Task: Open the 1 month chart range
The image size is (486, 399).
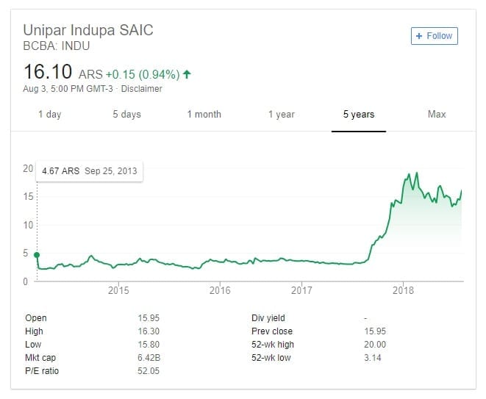Action: tap(204, 115)
